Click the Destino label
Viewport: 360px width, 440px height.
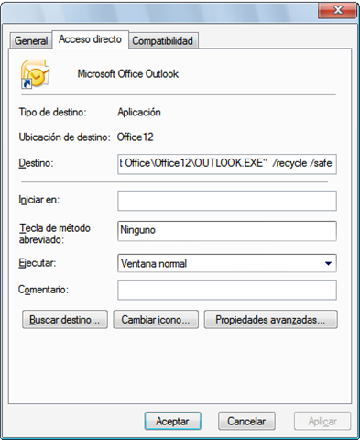point(36,163)
